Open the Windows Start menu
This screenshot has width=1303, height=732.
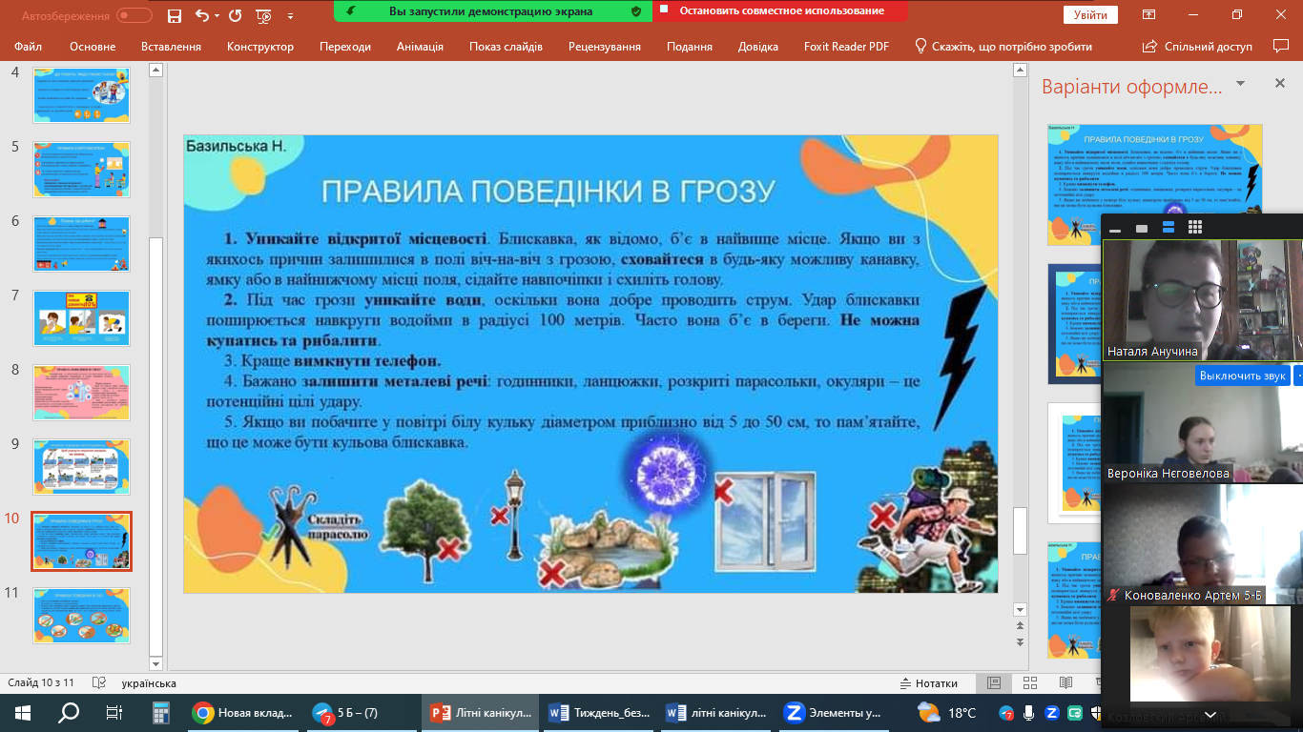pos(23,712)
